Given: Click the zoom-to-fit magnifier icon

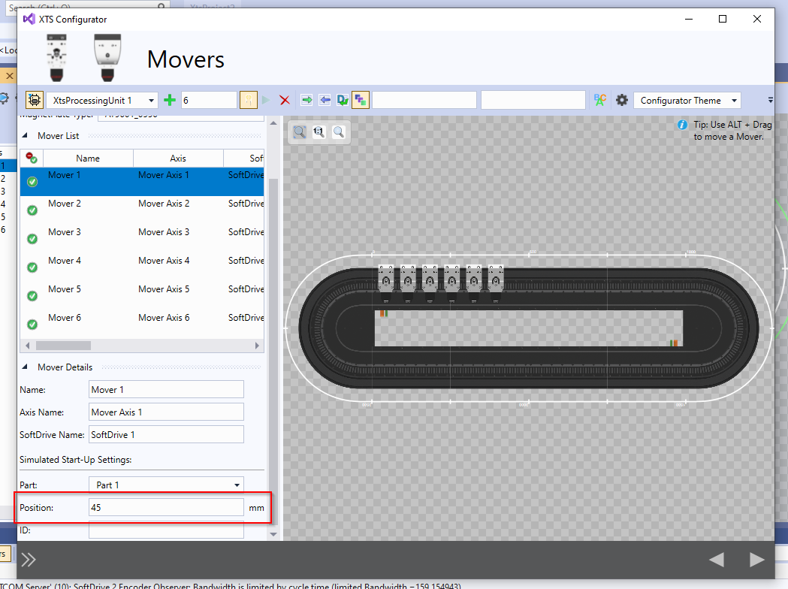Looking at the screenshot, I should click(300, 132).
